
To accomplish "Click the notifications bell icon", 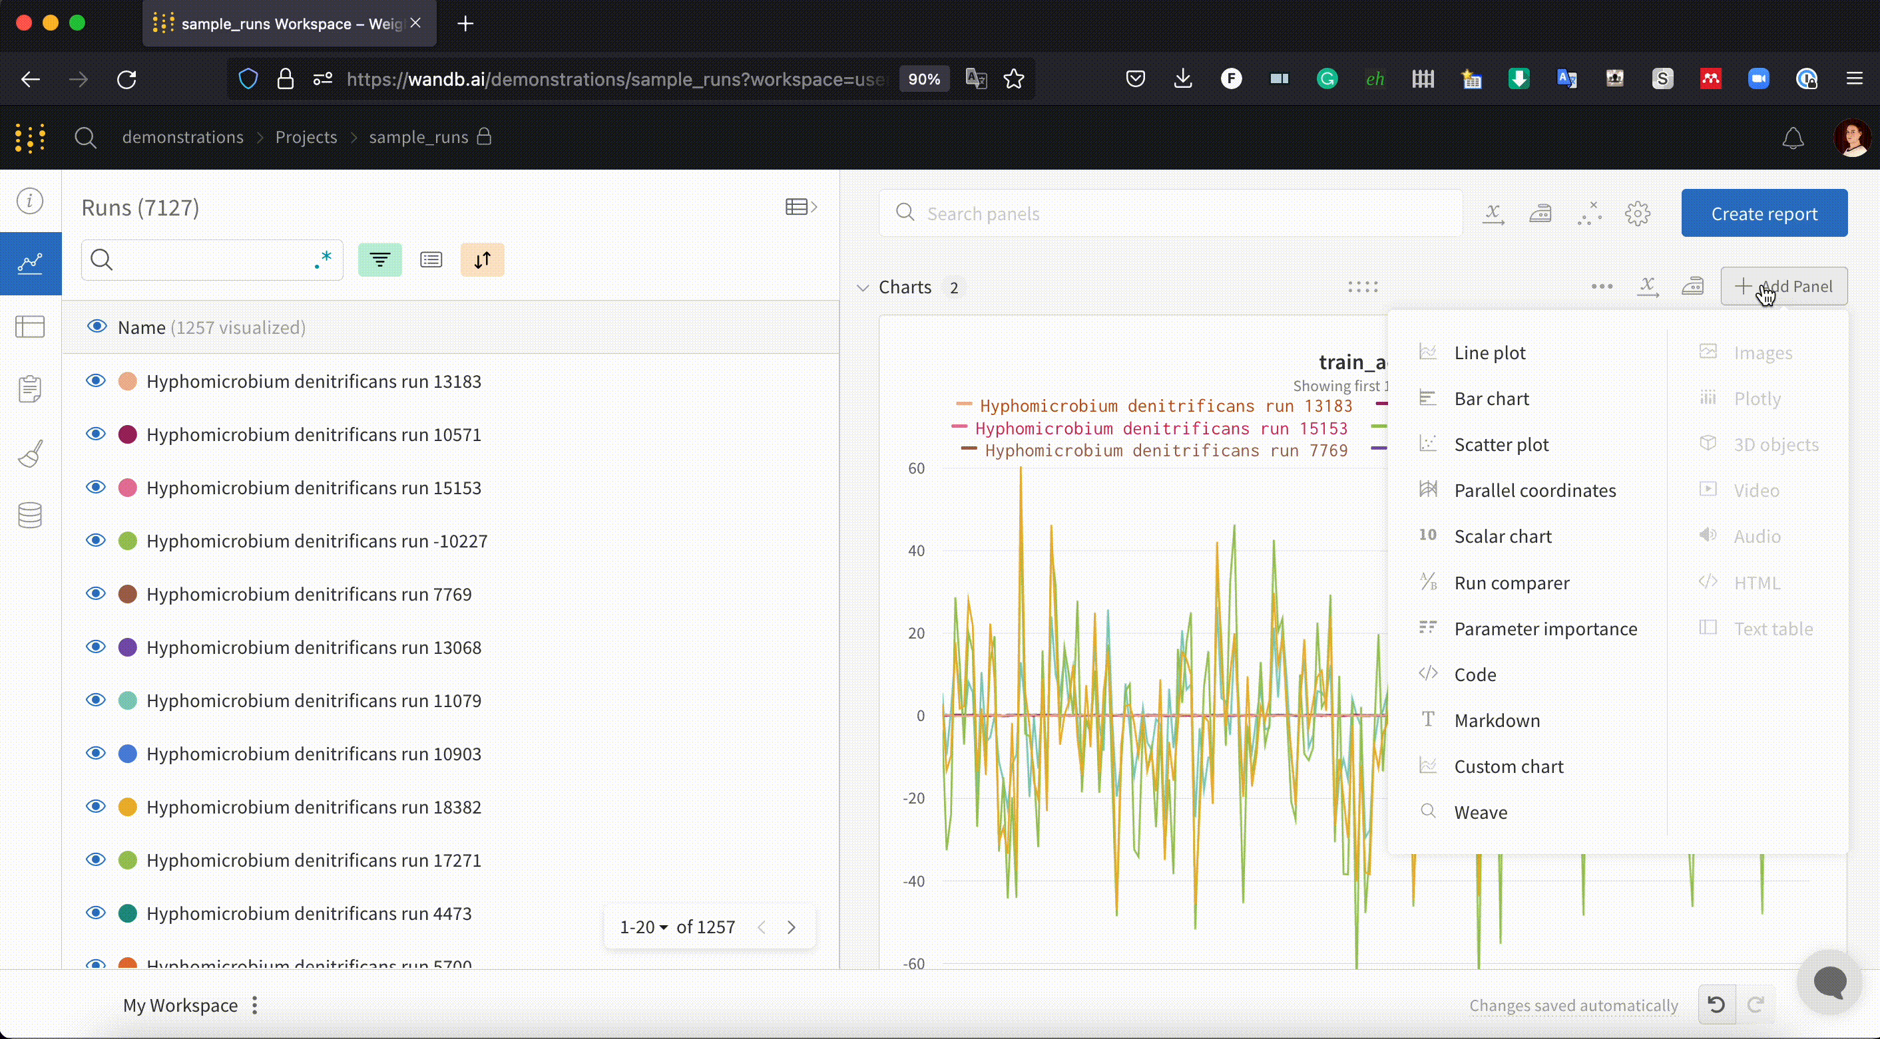I will tap(1792, 138).
